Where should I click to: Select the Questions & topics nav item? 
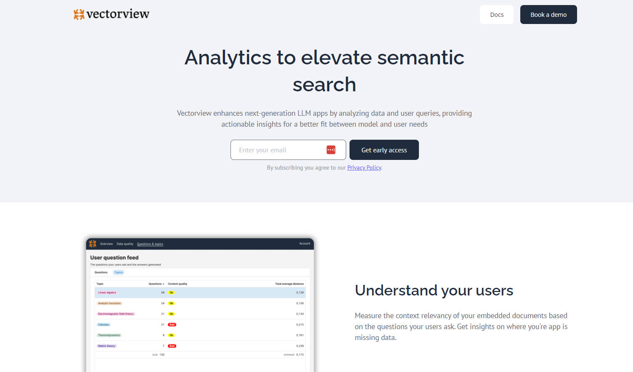click(150, 244)
